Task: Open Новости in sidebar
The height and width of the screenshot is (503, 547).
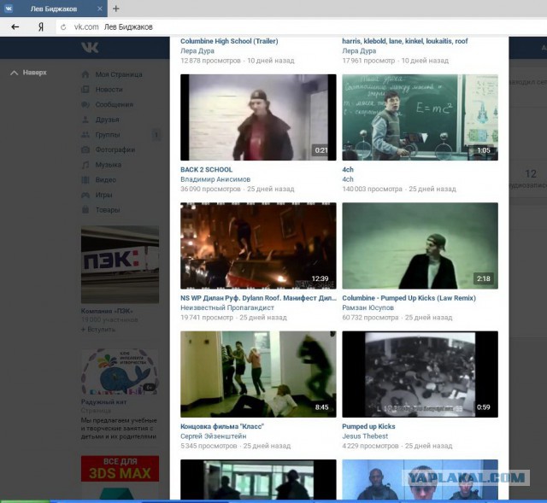Action: pyautogui.click(x=109, y=89)
